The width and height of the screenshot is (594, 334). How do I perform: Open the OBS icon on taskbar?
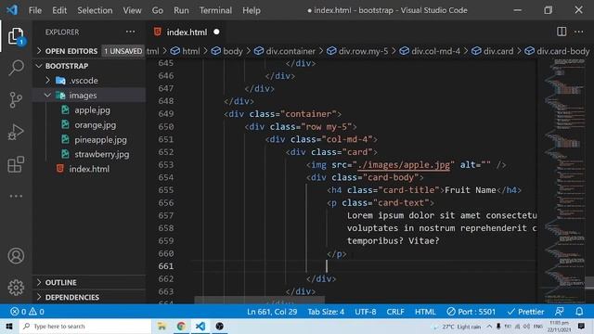(219, 326)
